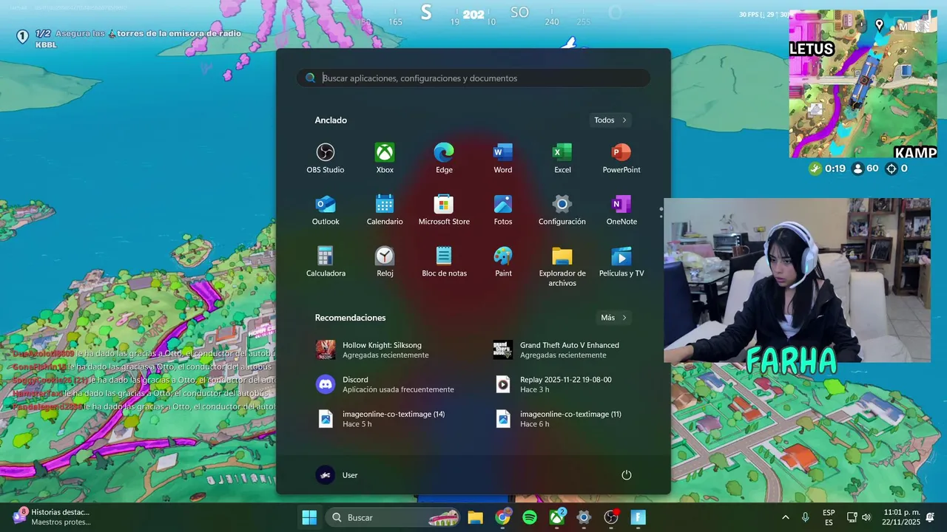The width and height of the screenshot is (947, 532).
Task: Switch ESP ES input language
Action: [829, 517]
